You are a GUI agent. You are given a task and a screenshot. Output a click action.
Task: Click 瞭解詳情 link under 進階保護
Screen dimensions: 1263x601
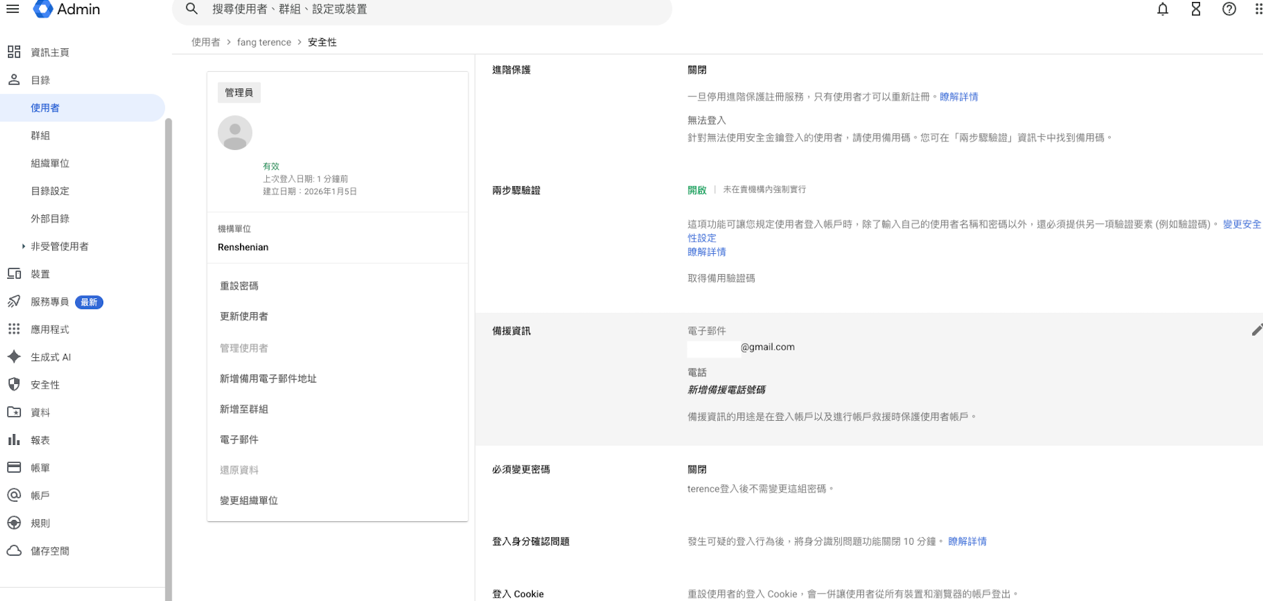(x=959, y=97)
